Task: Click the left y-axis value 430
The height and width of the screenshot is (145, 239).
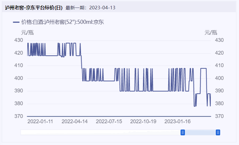Action: (x=19, y=40)
